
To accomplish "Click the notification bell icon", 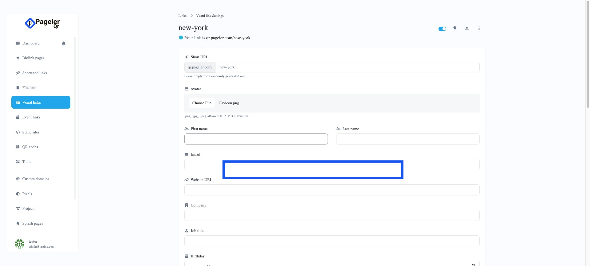I will (64, 43).
